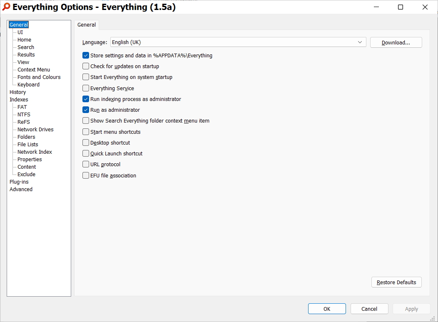
Task: Maximize the Everything Options window
Action: (x=400, y=7)
